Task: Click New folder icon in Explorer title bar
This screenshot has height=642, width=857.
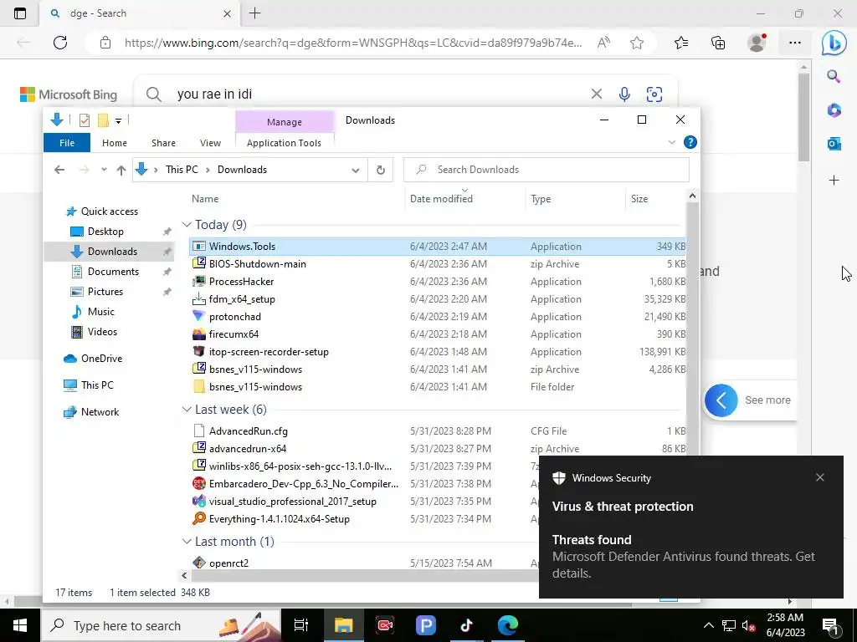Action: pyautogui.click(x=103, y=120)
